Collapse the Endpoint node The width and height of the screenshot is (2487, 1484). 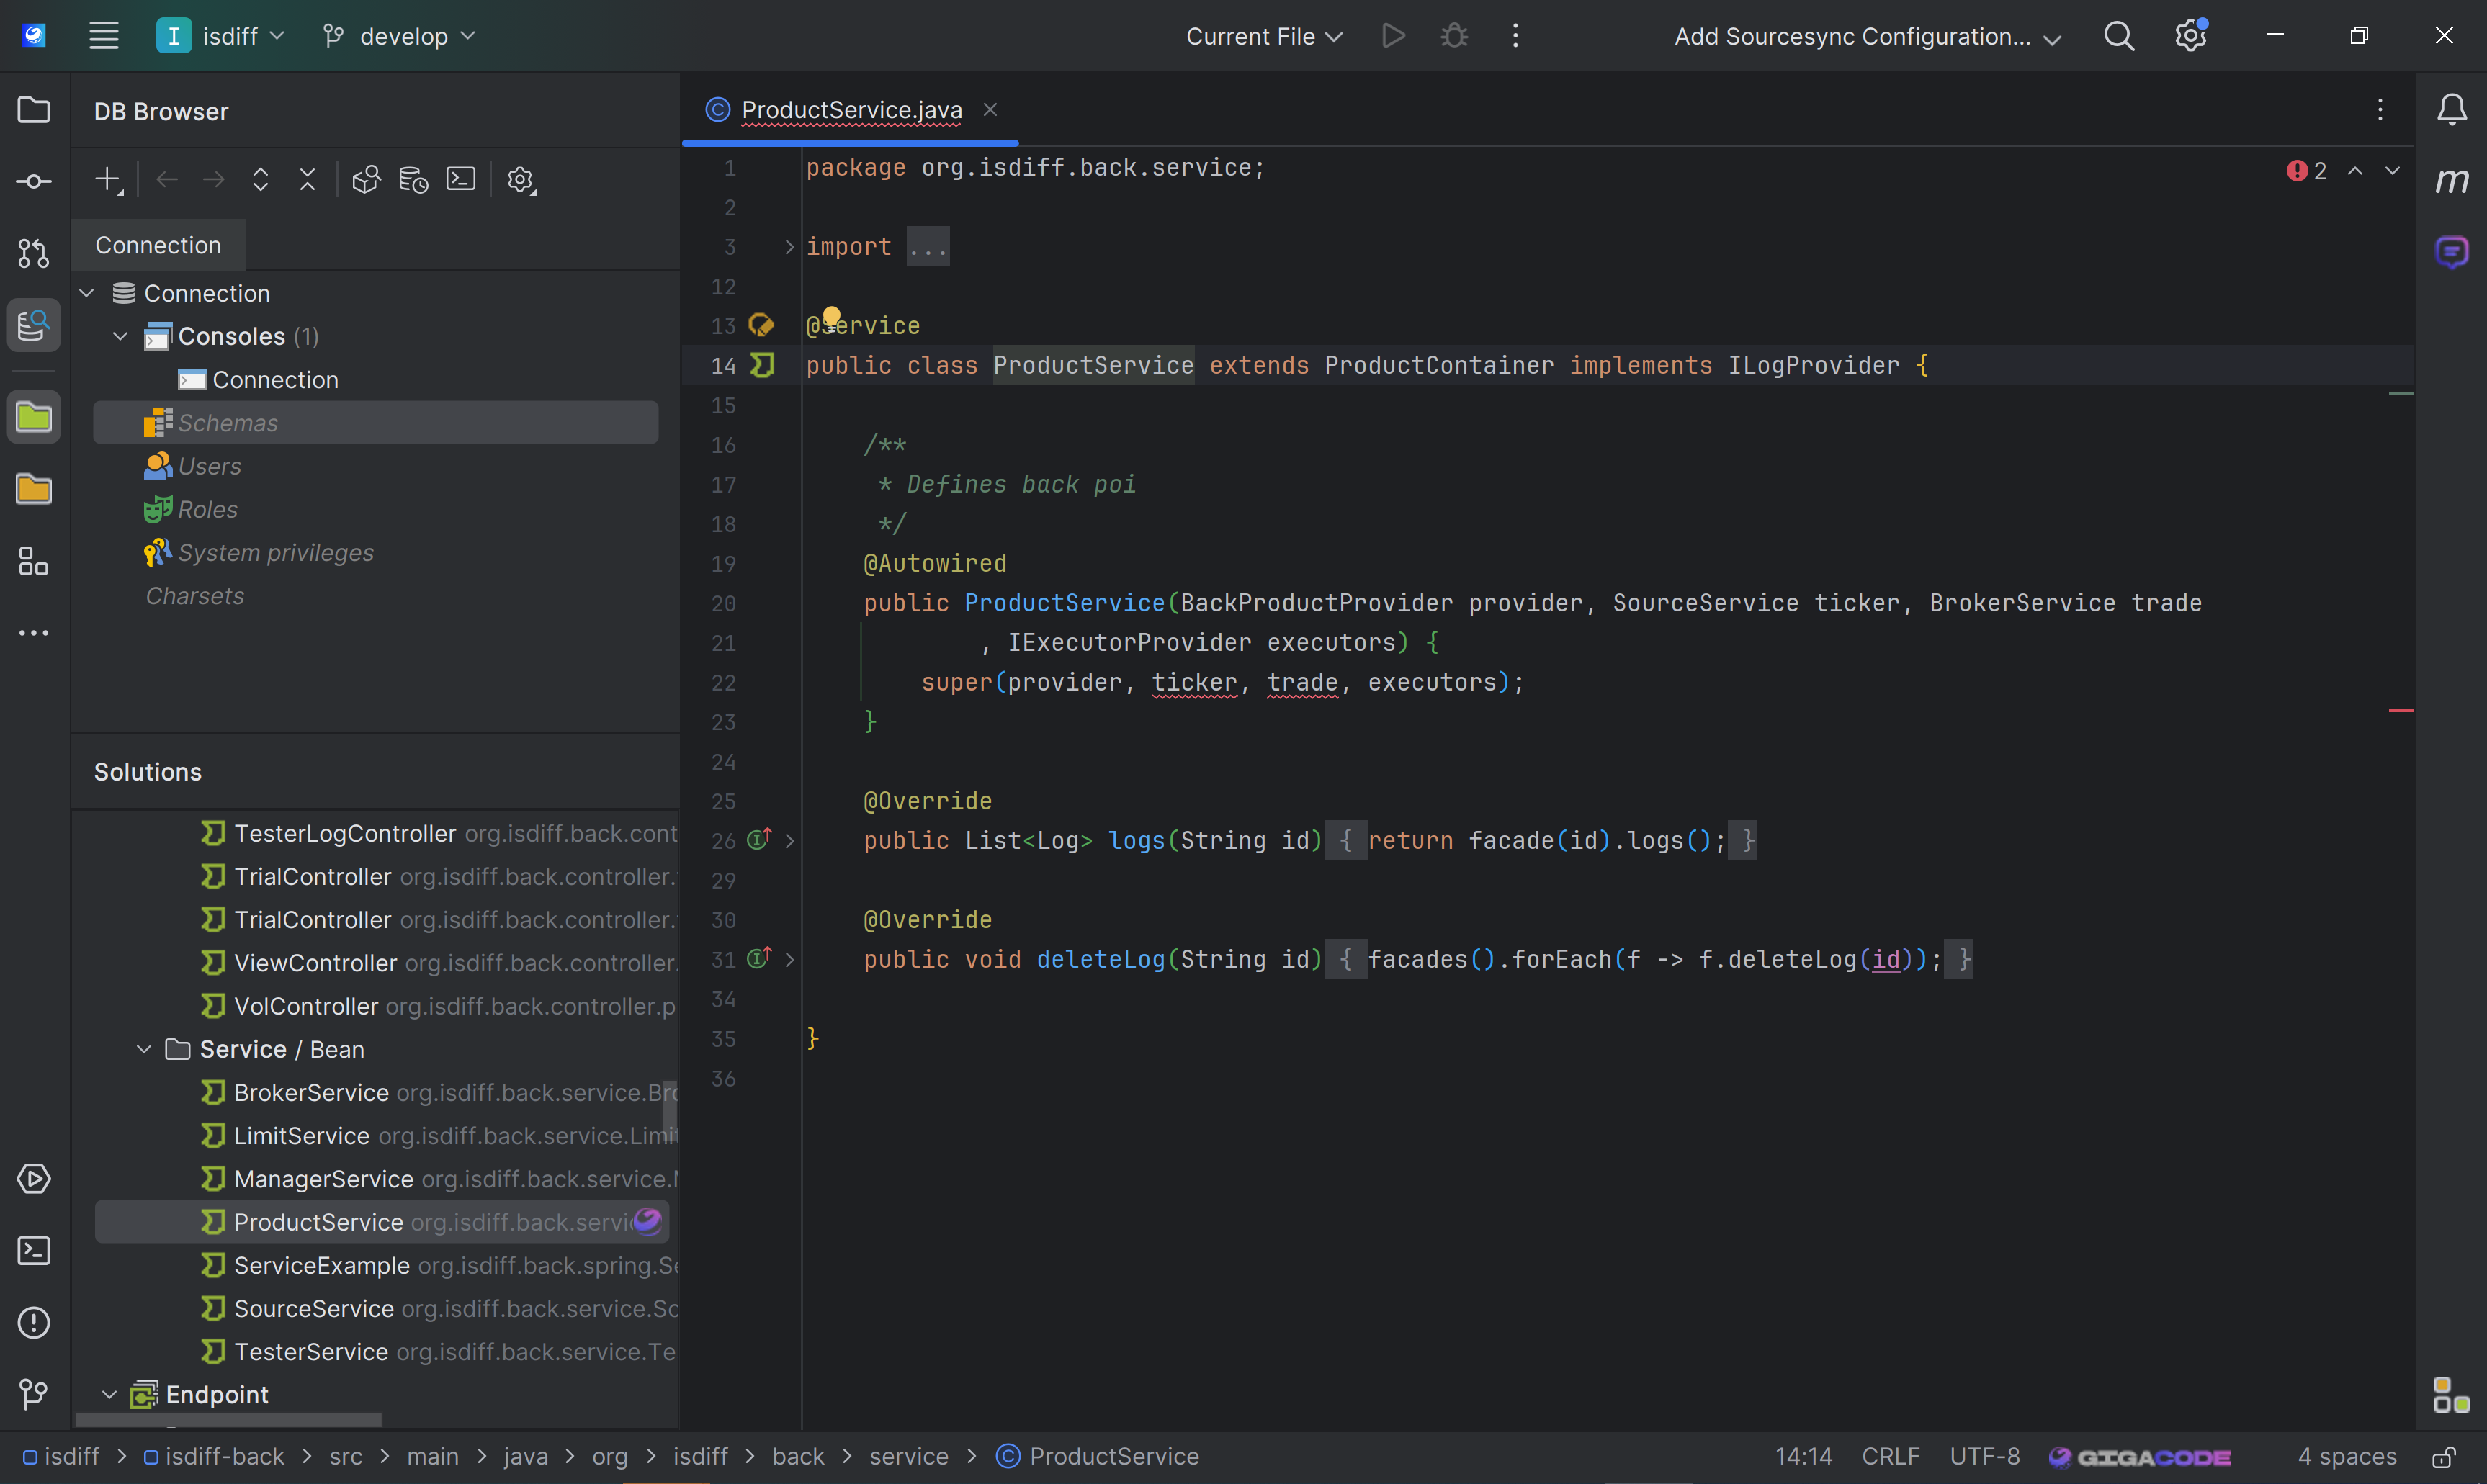pyautogui.click(x=110, y=1394)
